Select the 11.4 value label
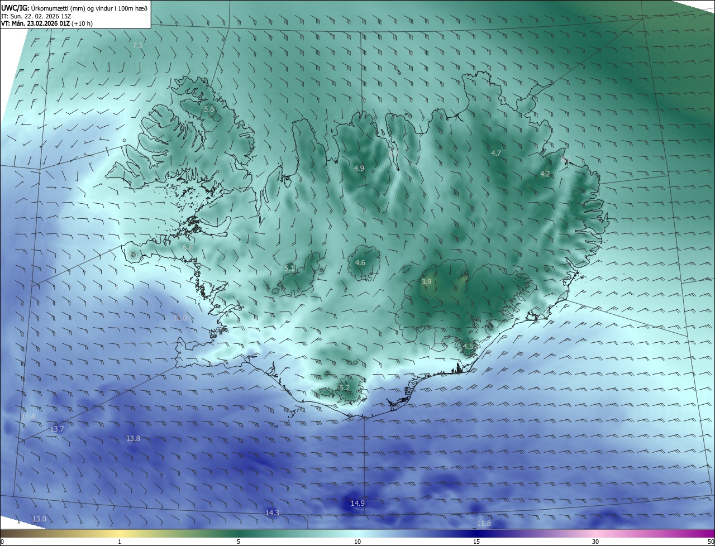Image resolution: width=715 pixels, height=546 pixels. (x=28, y=417)
